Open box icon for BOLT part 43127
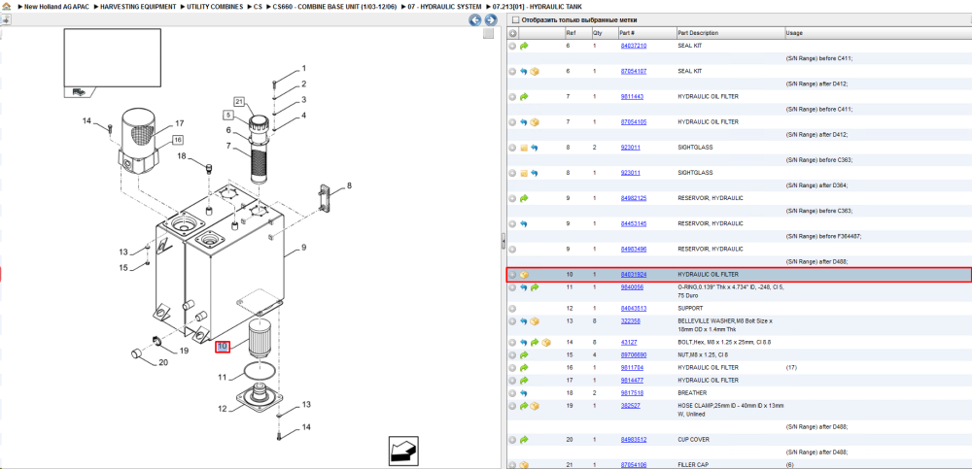This screenshot has height=469, width=972. pos(545,342)
